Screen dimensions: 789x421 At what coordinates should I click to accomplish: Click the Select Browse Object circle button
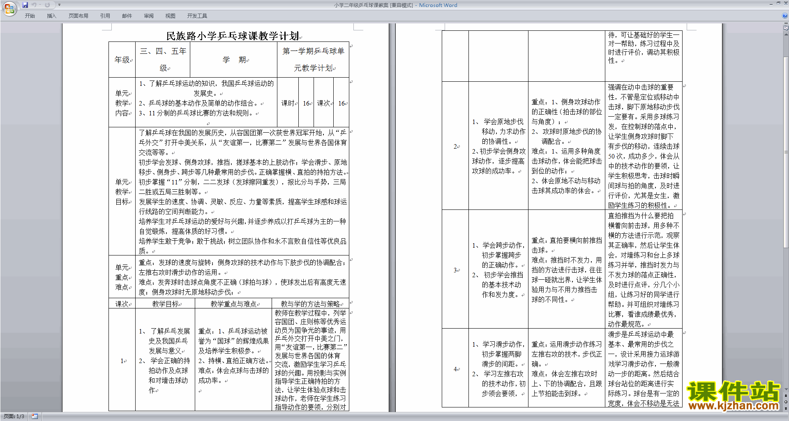click(786, 402)
